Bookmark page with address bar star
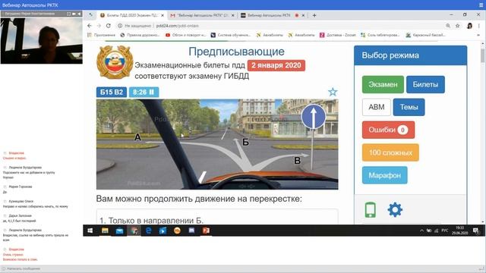Screen dimensions: 486x273 coord(457,26)
